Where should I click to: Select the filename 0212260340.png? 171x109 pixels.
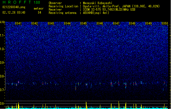point(14,7)
